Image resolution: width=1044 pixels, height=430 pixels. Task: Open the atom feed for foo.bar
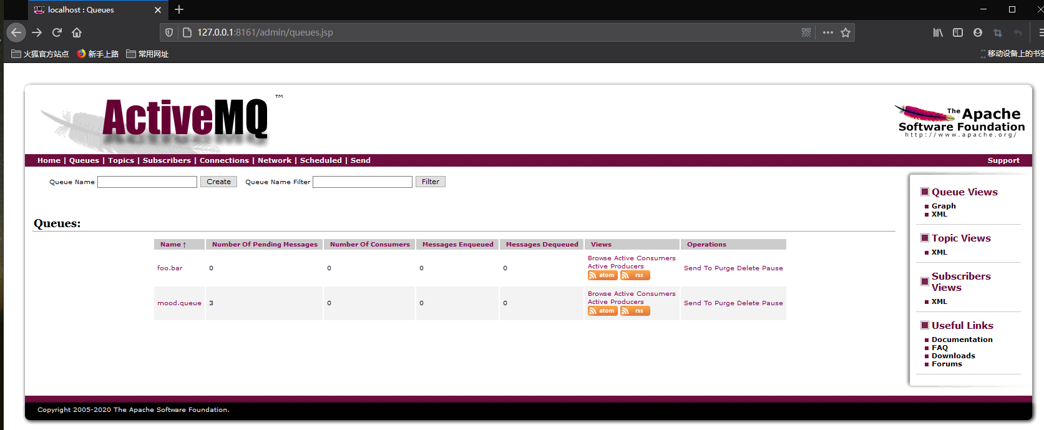coord(602,275)
